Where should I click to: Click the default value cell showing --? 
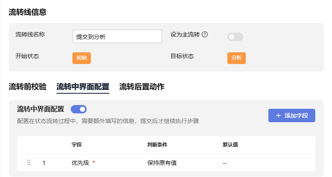coord(225,163)
